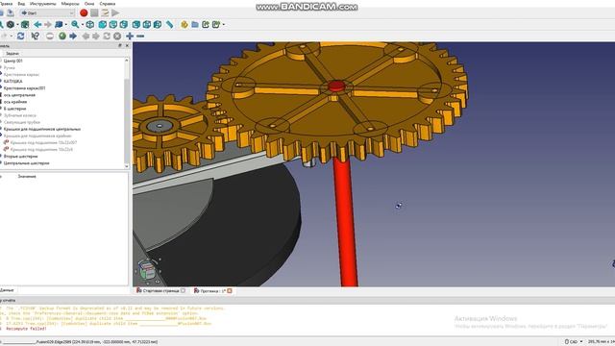The height and width of the screenshot is (346, 615).
Task: Open the Start workbench selector dropdown
Action: (47, 12)
